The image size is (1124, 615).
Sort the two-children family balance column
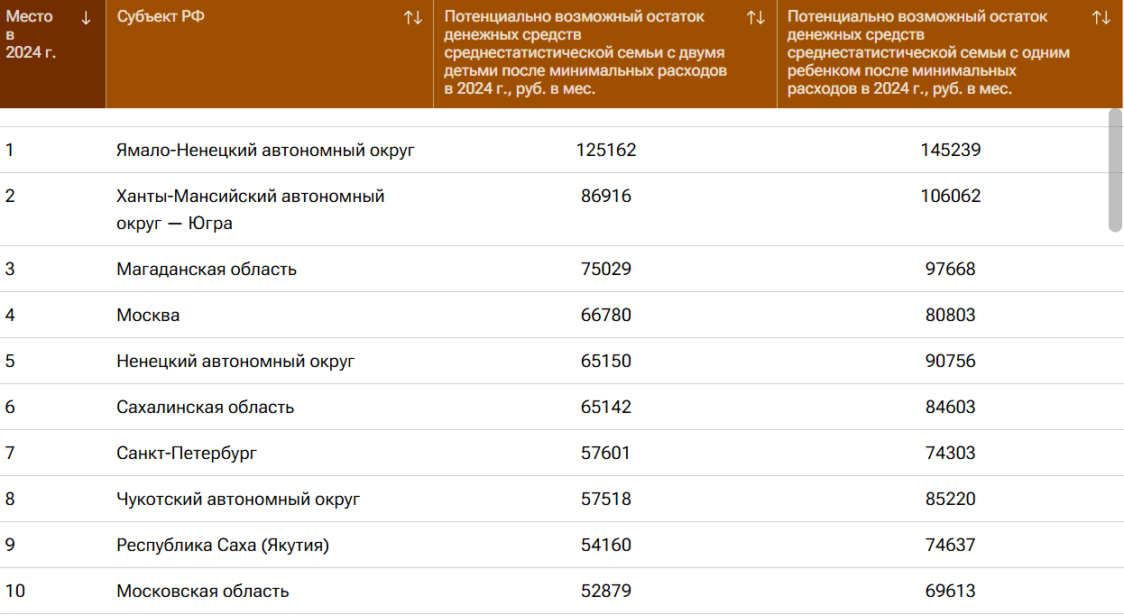756,18
